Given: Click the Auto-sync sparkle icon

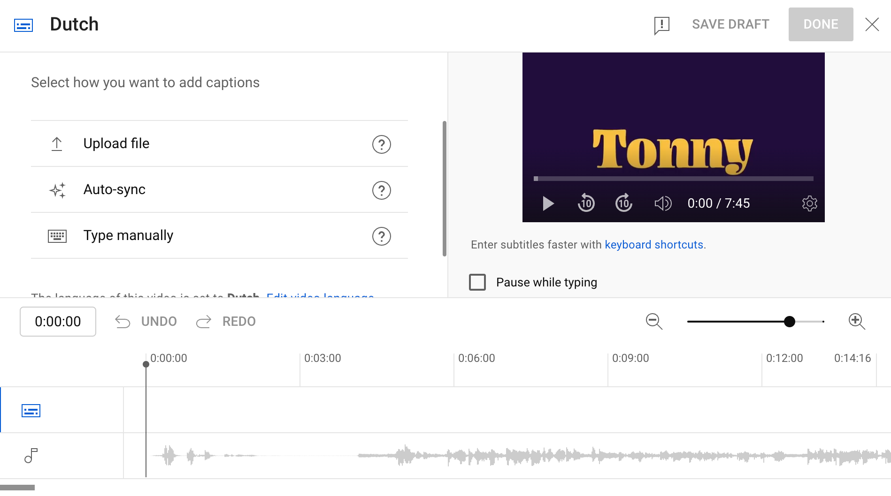Looking at the screenshot, I should tap(57, 190).
